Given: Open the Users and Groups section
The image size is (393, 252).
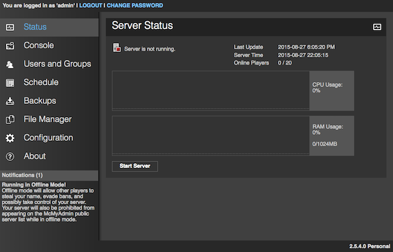Looking at the screenshot, I should 57,64.
